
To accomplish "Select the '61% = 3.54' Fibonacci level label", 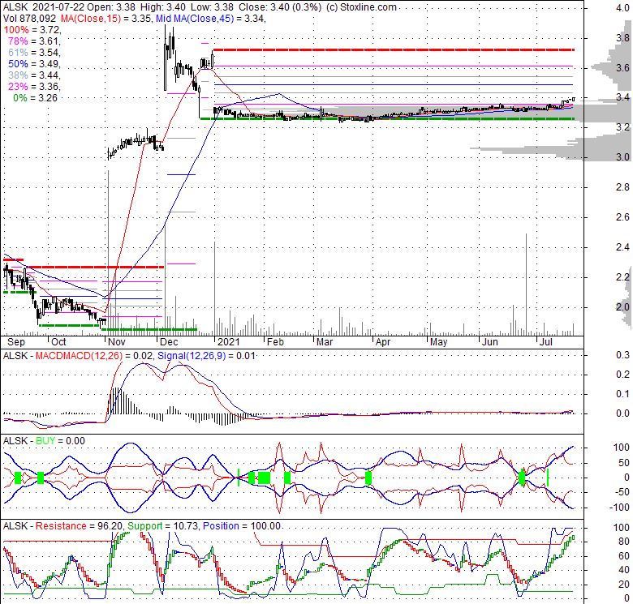I will 34,53.
